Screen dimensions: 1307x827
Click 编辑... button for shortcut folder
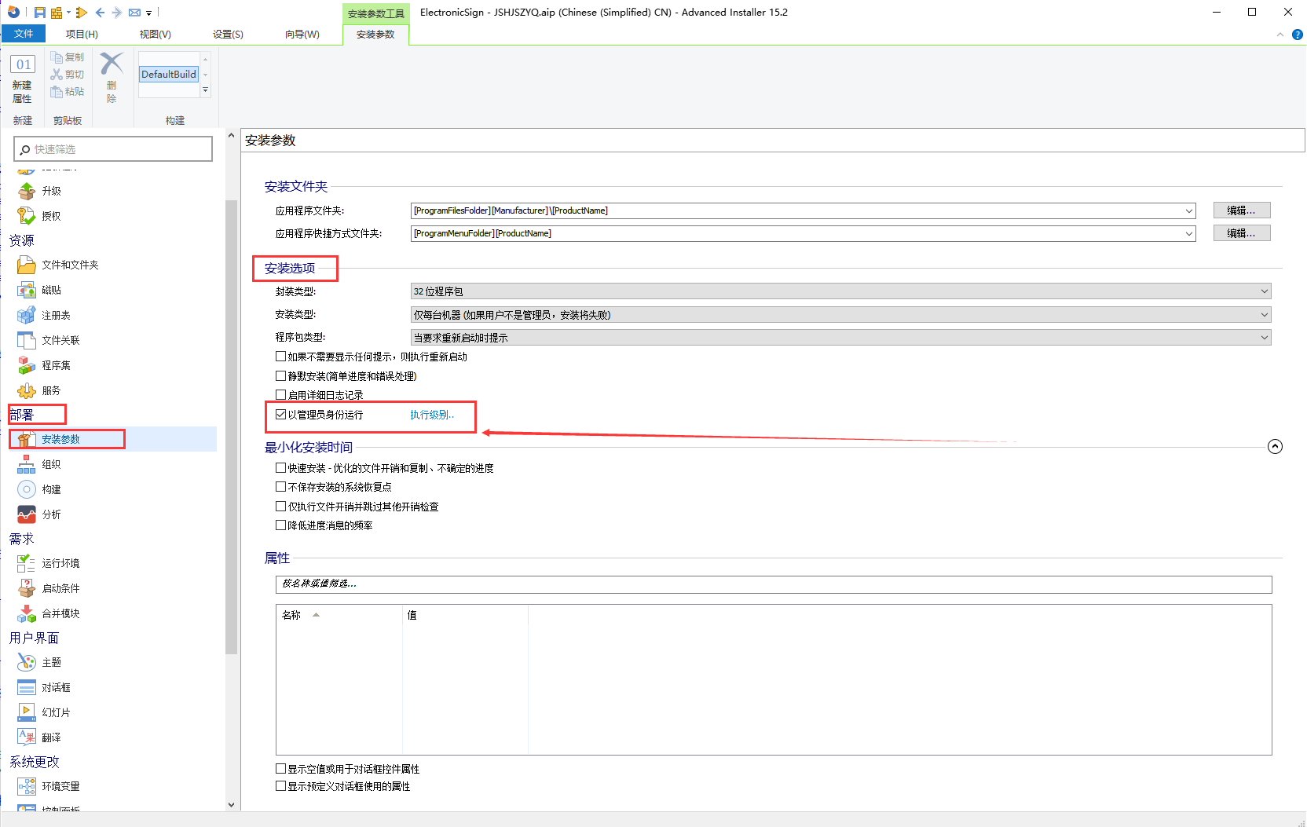[x=1242, y=233]
